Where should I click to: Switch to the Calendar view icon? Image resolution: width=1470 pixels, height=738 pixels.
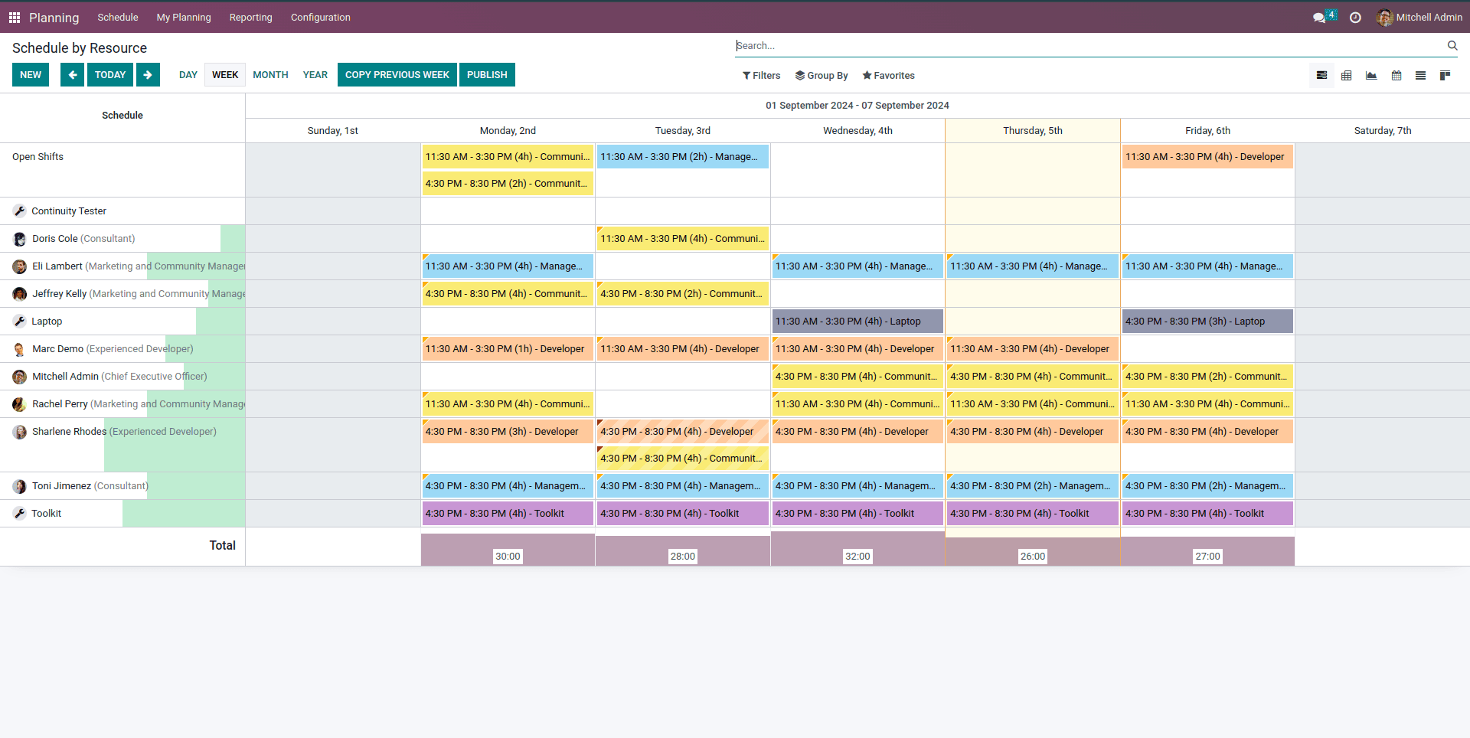[1396, 75]
